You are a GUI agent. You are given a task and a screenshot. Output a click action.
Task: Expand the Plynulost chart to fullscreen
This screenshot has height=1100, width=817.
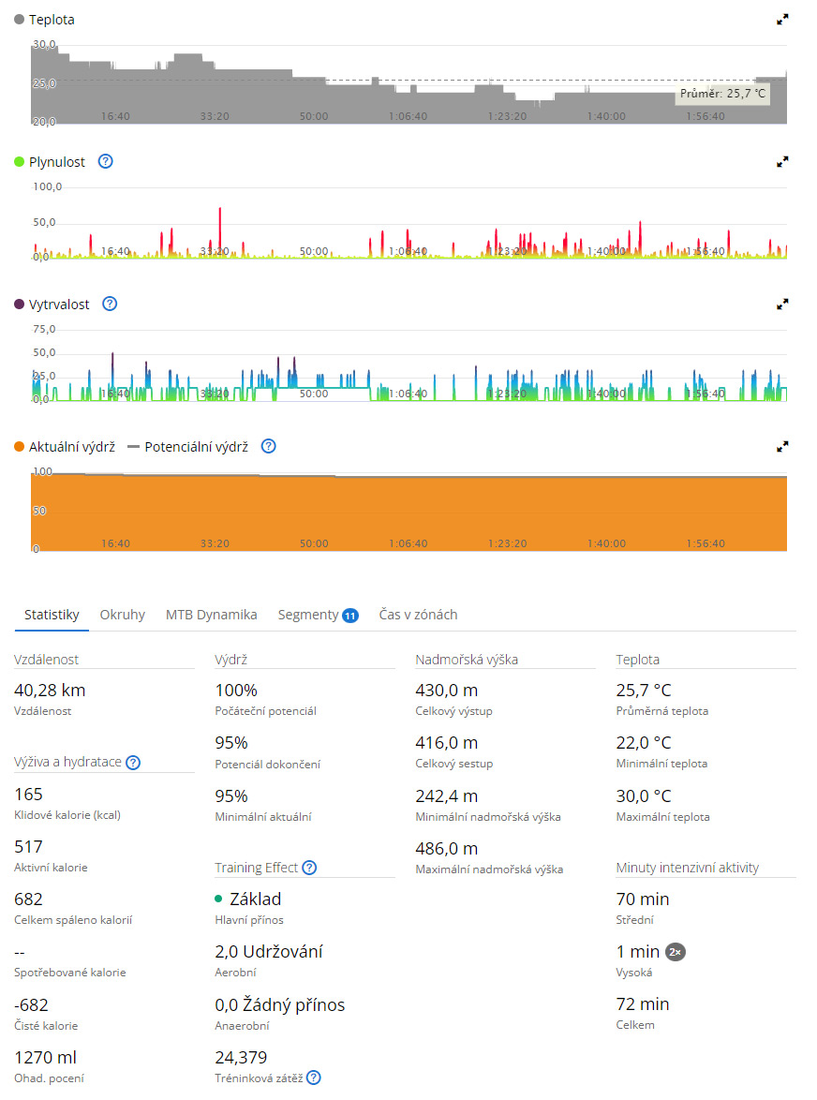pos(782,162)
